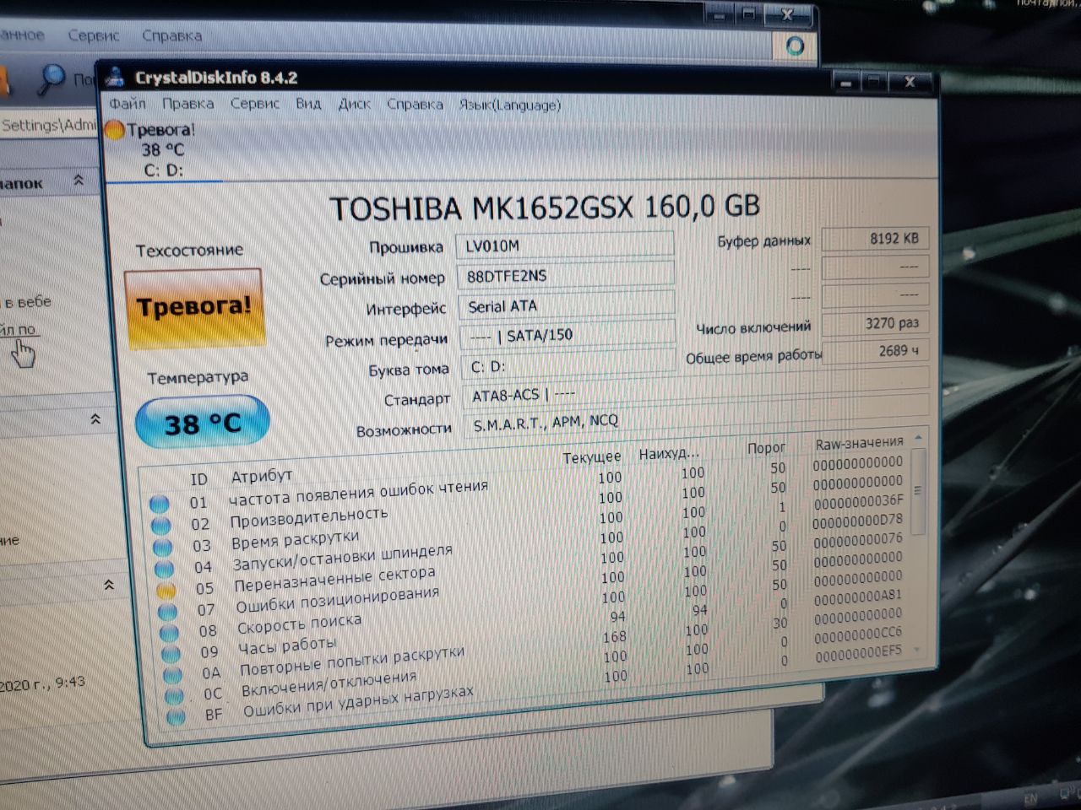Click the blue status dot of attribute 09

pyautogui.click(x=171, y=654)
